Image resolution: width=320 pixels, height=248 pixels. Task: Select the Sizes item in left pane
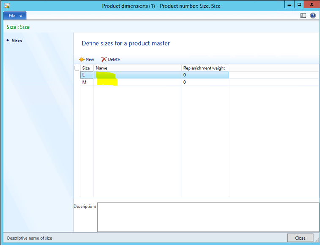coord(17,41)
